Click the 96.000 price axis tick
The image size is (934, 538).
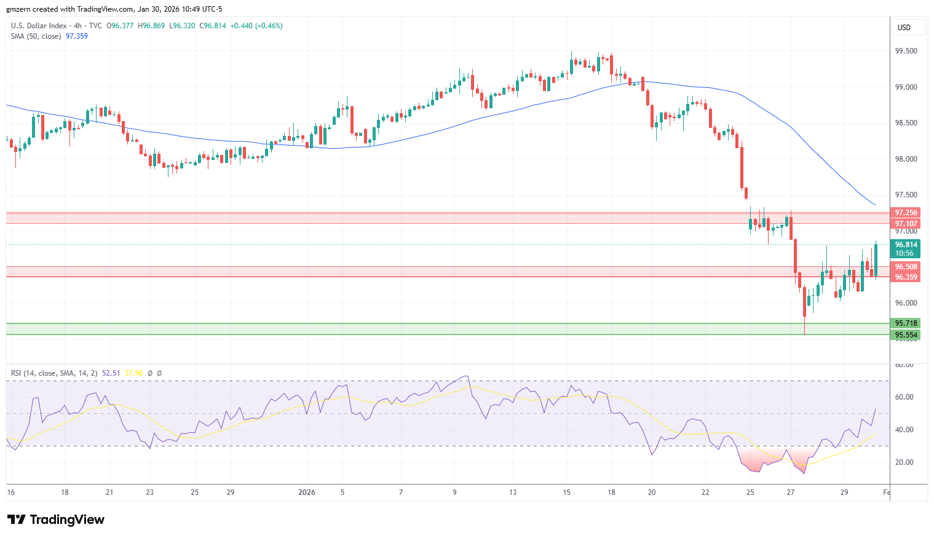click(906, 303)
